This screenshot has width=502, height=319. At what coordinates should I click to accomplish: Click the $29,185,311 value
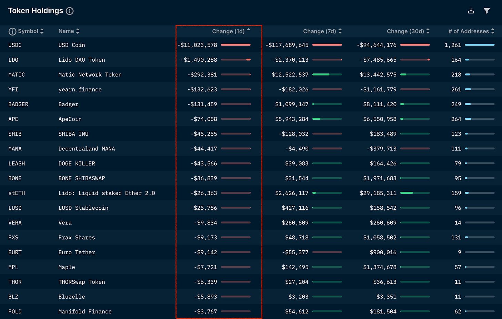click(x=378, y=193)
